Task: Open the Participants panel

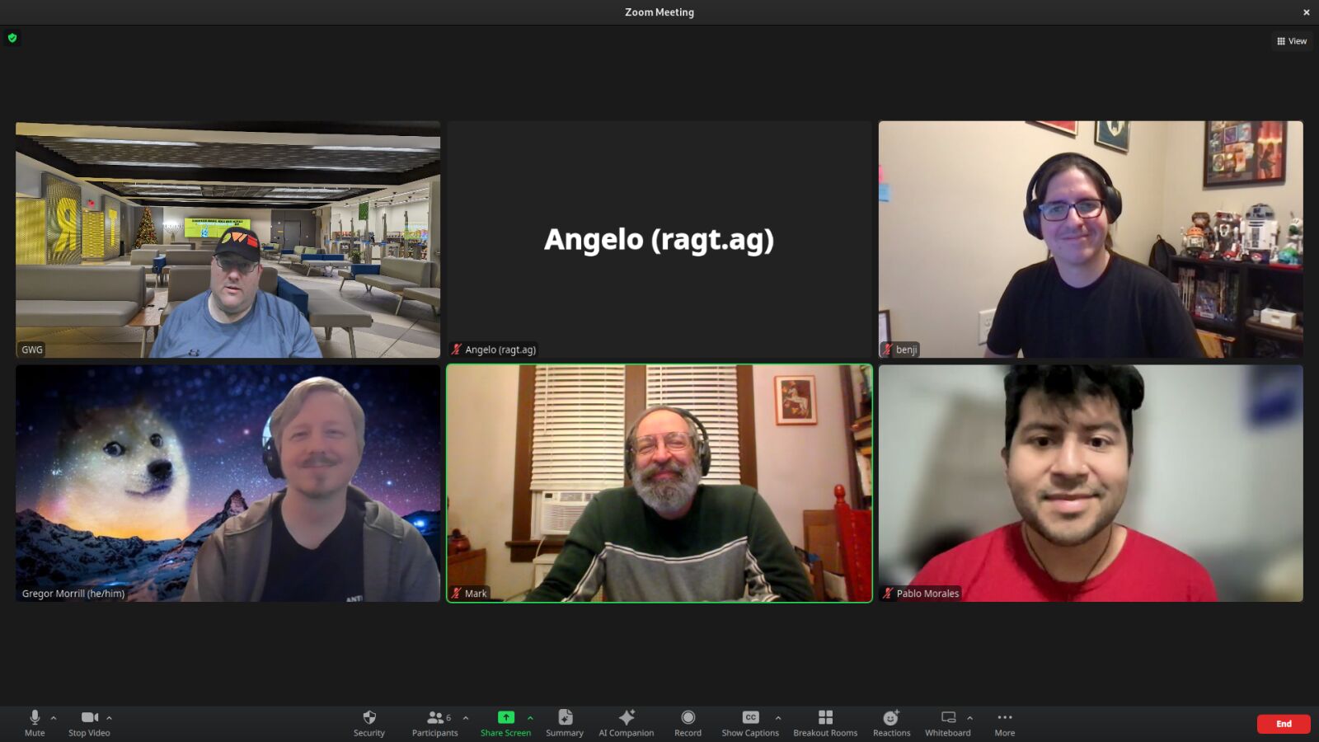Action: [x=434, y=723]
